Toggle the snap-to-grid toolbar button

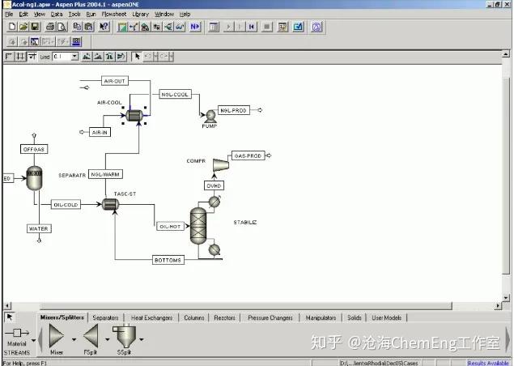coord(32,57)
